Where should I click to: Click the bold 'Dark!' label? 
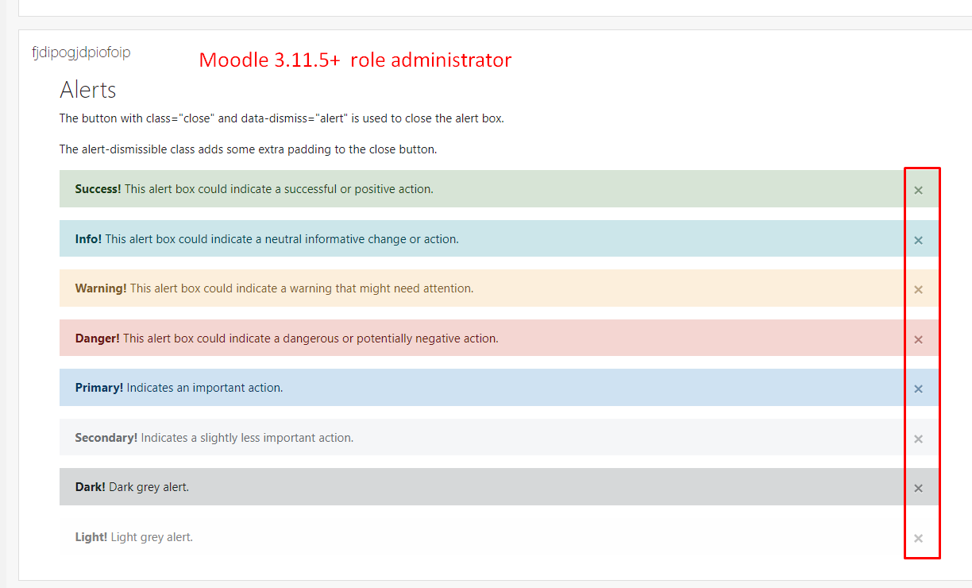coord(91,487)
